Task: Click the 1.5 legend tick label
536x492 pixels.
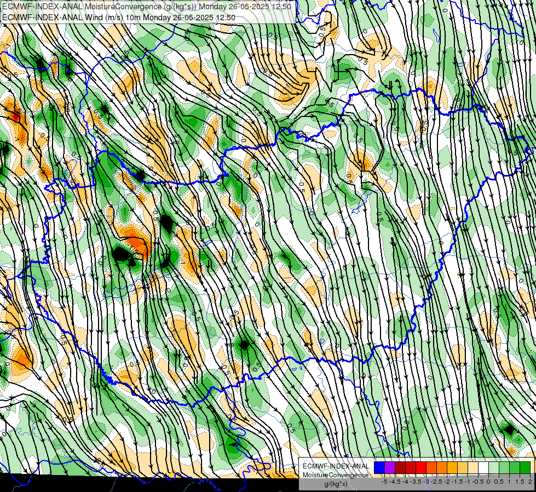Action: click(x=520, y=482)
